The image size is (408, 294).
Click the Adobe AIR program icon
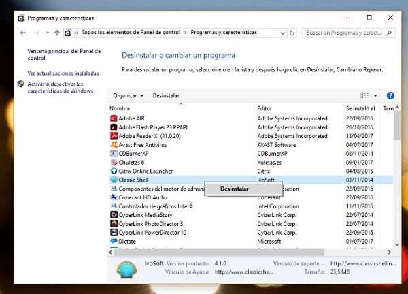point(114,118)
